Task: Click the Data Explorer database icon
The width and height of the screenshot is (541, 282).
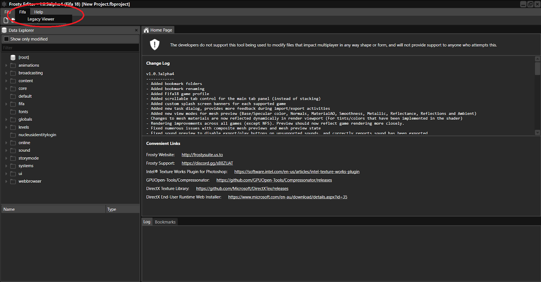Action: point(4,30)
